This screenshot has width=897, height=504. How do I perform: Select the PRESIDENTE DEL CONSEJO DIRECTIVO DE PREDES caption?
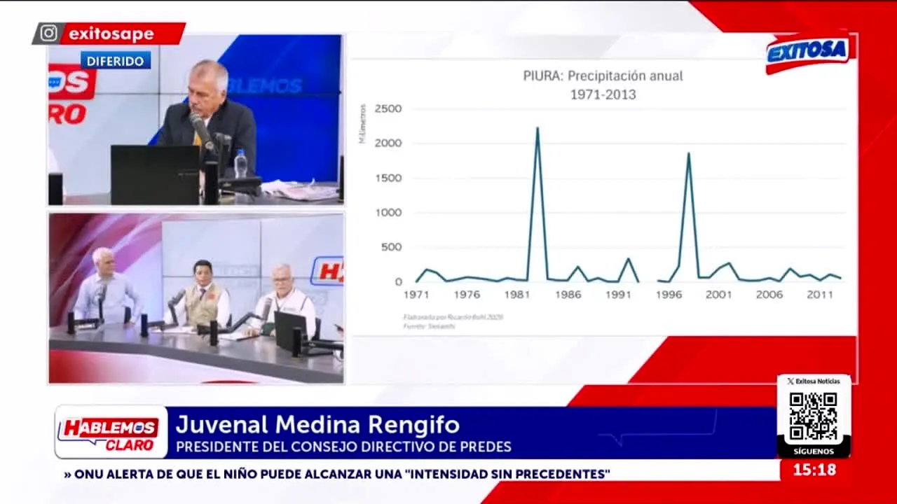pos(343,447)
